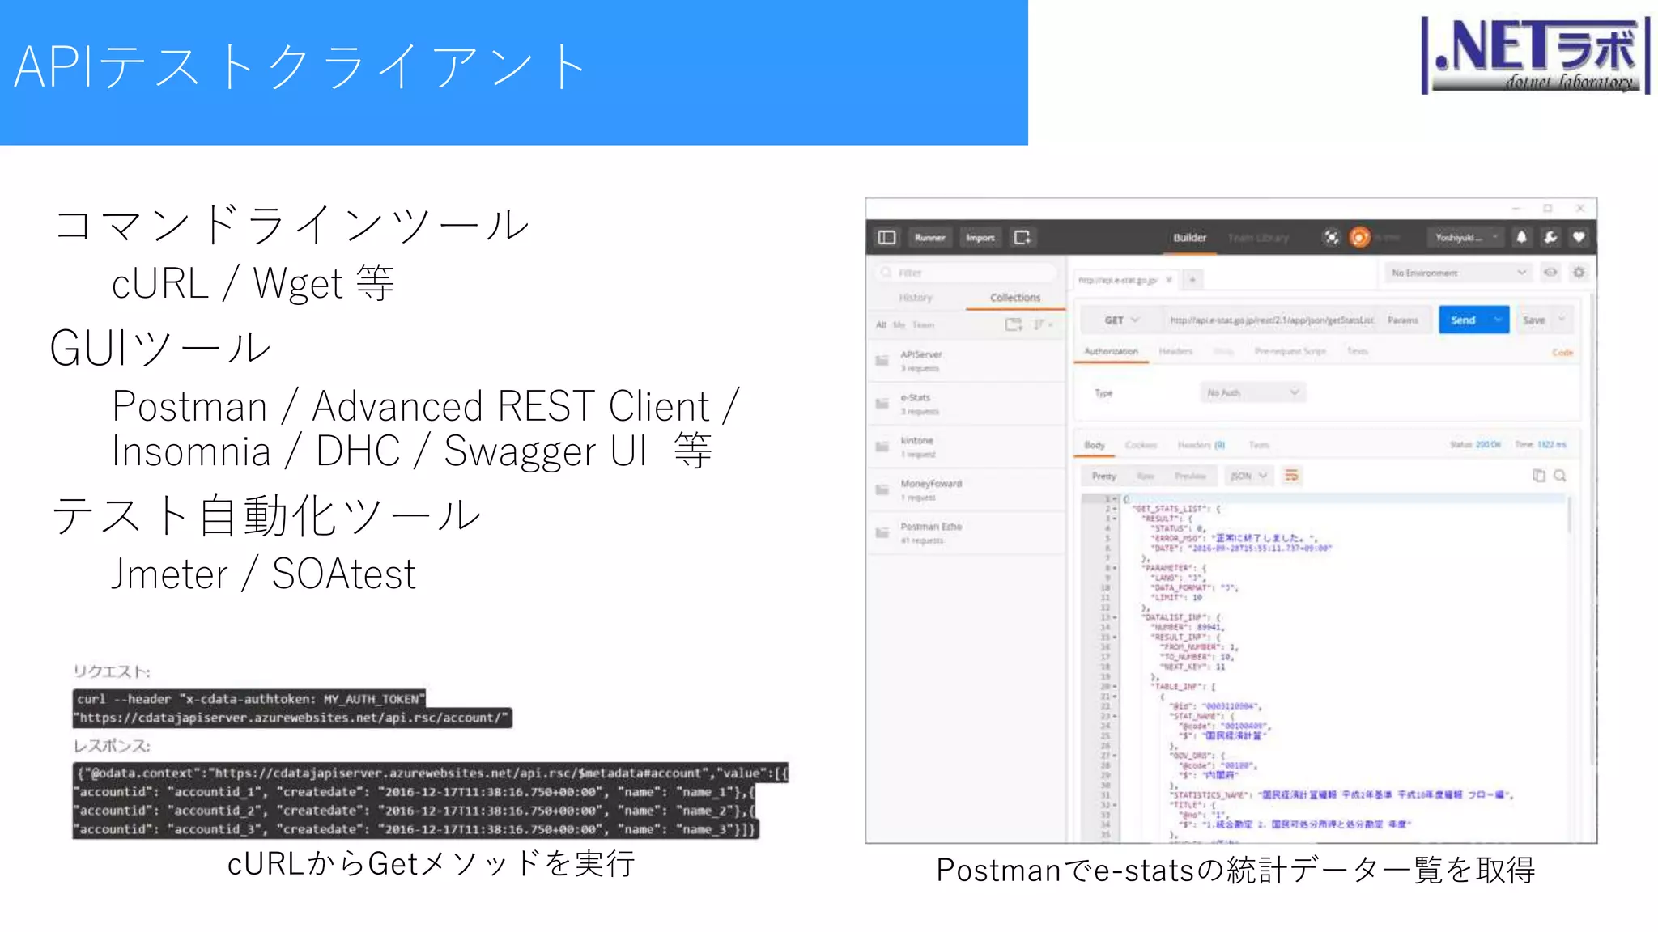Select the Collections tab
The height and width of the screenshot is (932, 1658).
1015,298
